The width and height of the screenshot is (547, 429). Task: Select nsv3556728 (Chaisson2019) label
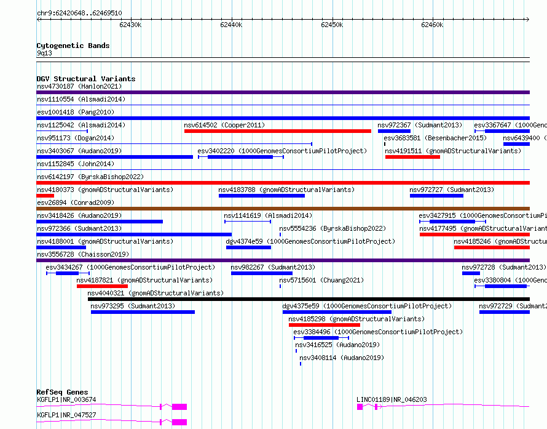pyautogui.click(x=83, y=254)
